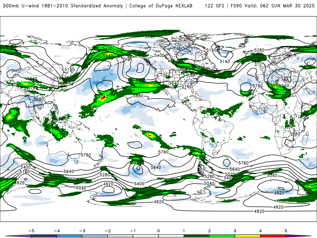
Task: Click the navy -5 to -4 legend swatch
Action: [x=44, y=236]
